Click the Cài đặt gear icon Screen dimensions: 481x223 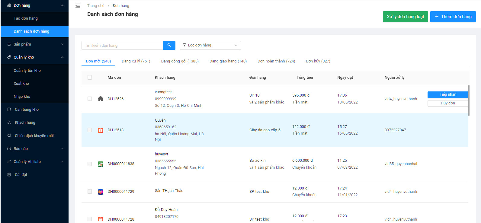point(9,175)
